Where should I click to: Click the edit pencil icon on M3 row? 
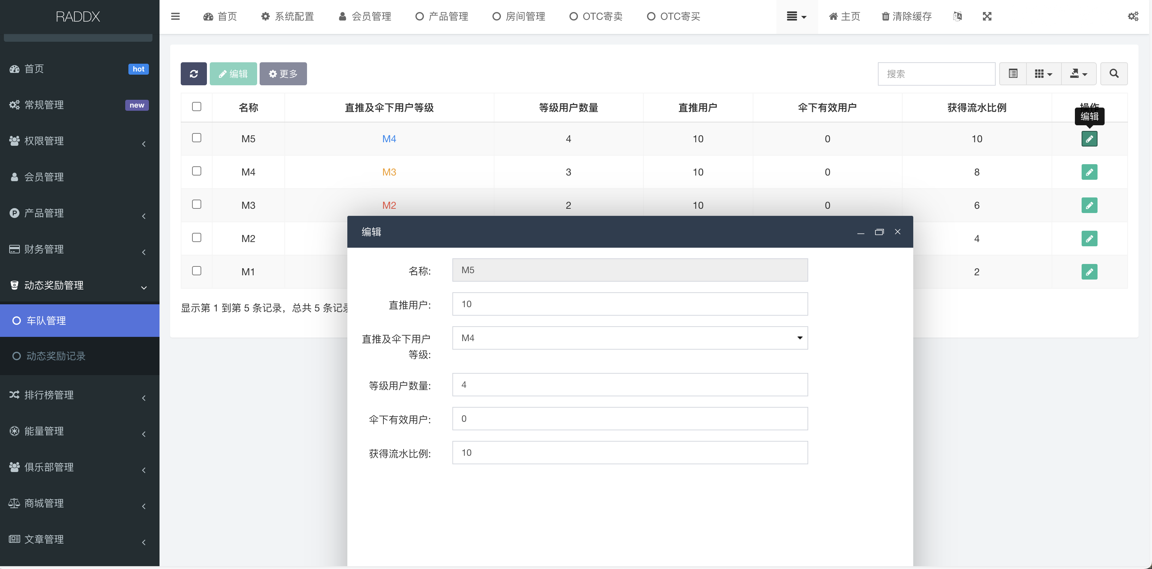point(1090,205)
